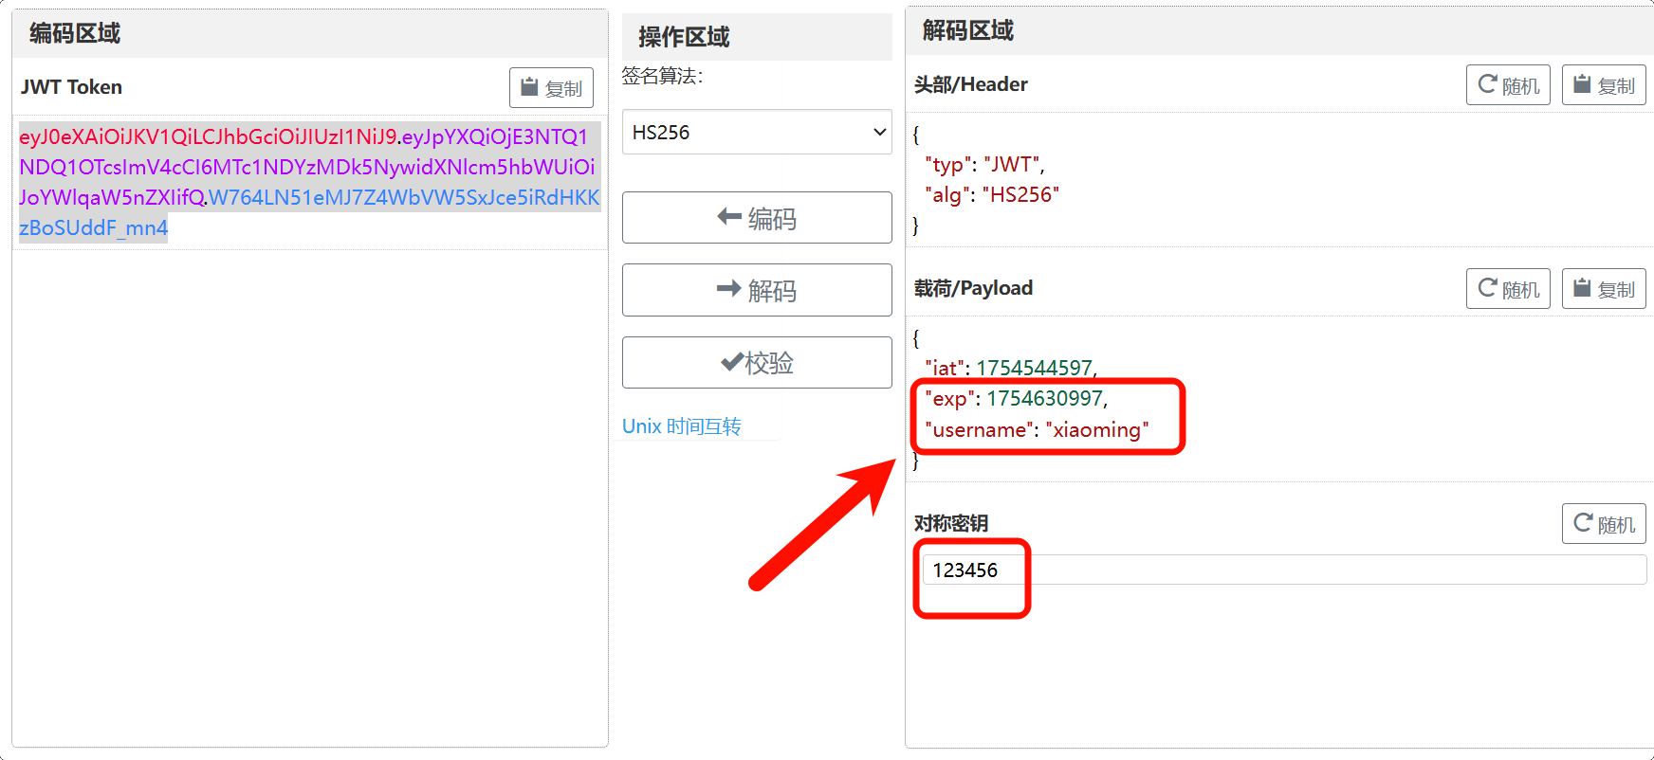The image size is (1654, 760).
Task: Generate a random 对称密钥 with 随机
Action: coord(1603,524)
